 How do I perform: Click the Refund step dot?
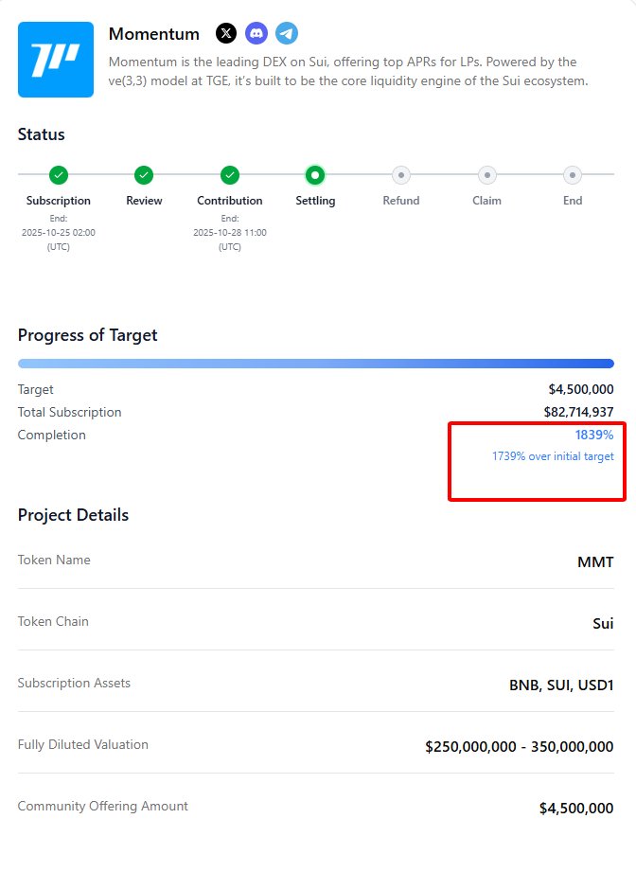pos(400,175)
